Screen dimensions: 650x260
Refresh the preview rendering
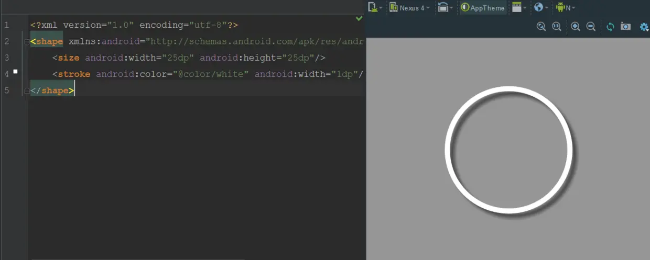[610, 26]
